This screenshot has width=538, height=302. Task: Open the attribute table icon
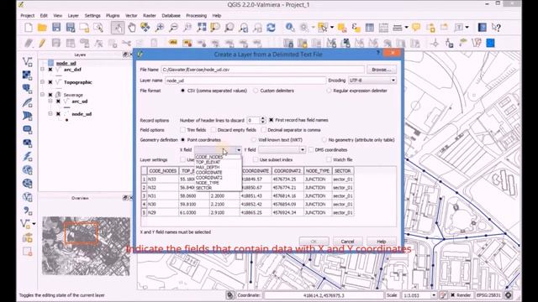point(370,28)
